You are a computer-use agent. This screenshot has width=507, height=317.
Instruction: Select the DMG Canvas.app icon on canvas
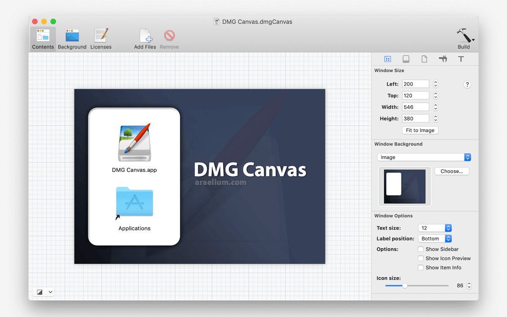(x=134, y=143)
